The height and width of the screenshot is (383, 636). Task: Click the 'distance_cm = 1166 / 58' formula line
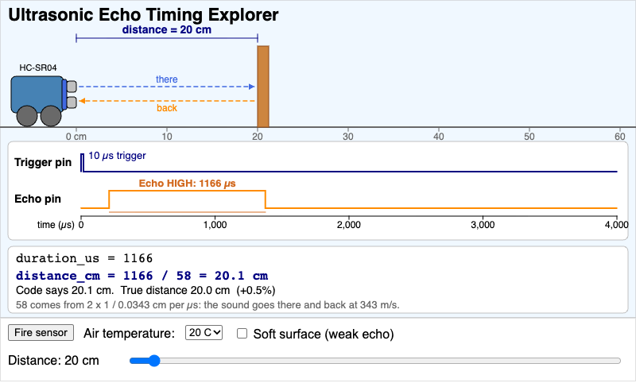pos(142,276)
